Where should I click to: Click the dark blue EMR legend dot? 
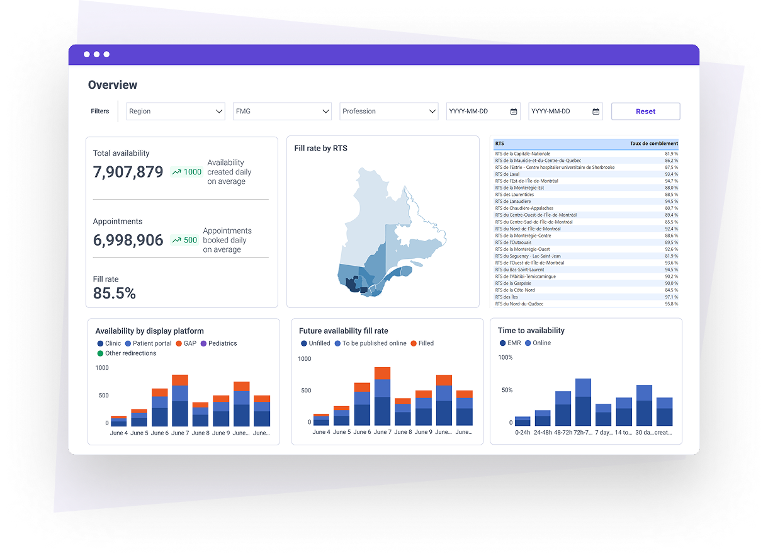[502, 343]
